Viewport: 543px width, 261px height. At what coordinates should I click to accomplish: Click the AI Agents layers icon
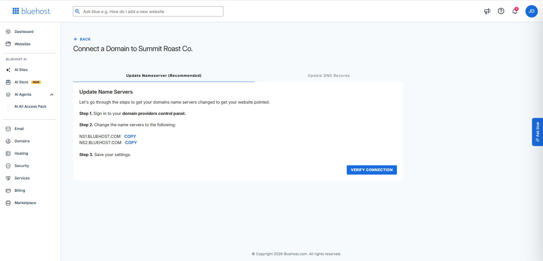[8, 95]
